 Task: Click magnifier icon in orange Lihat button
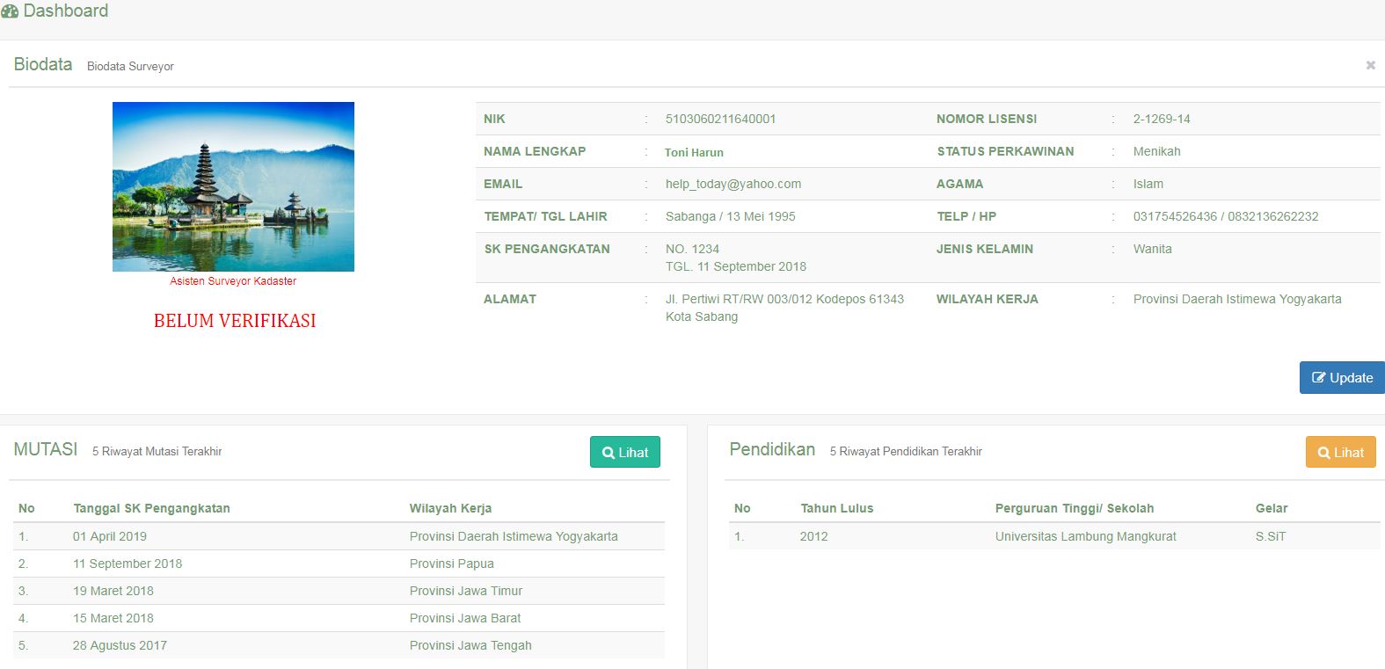(x=1323, y=453)
